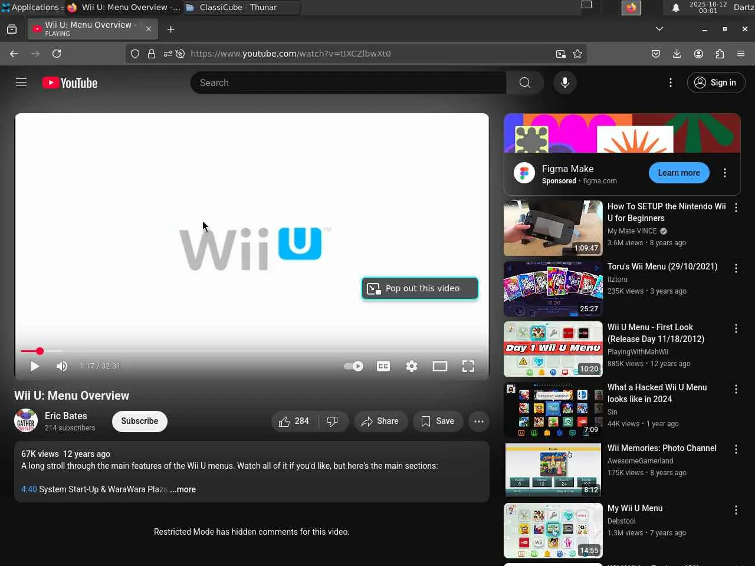Open My Wii U Menu title
Image resolution: width=755 pixels, height=566 pixels.
click(x=635, y=508)
